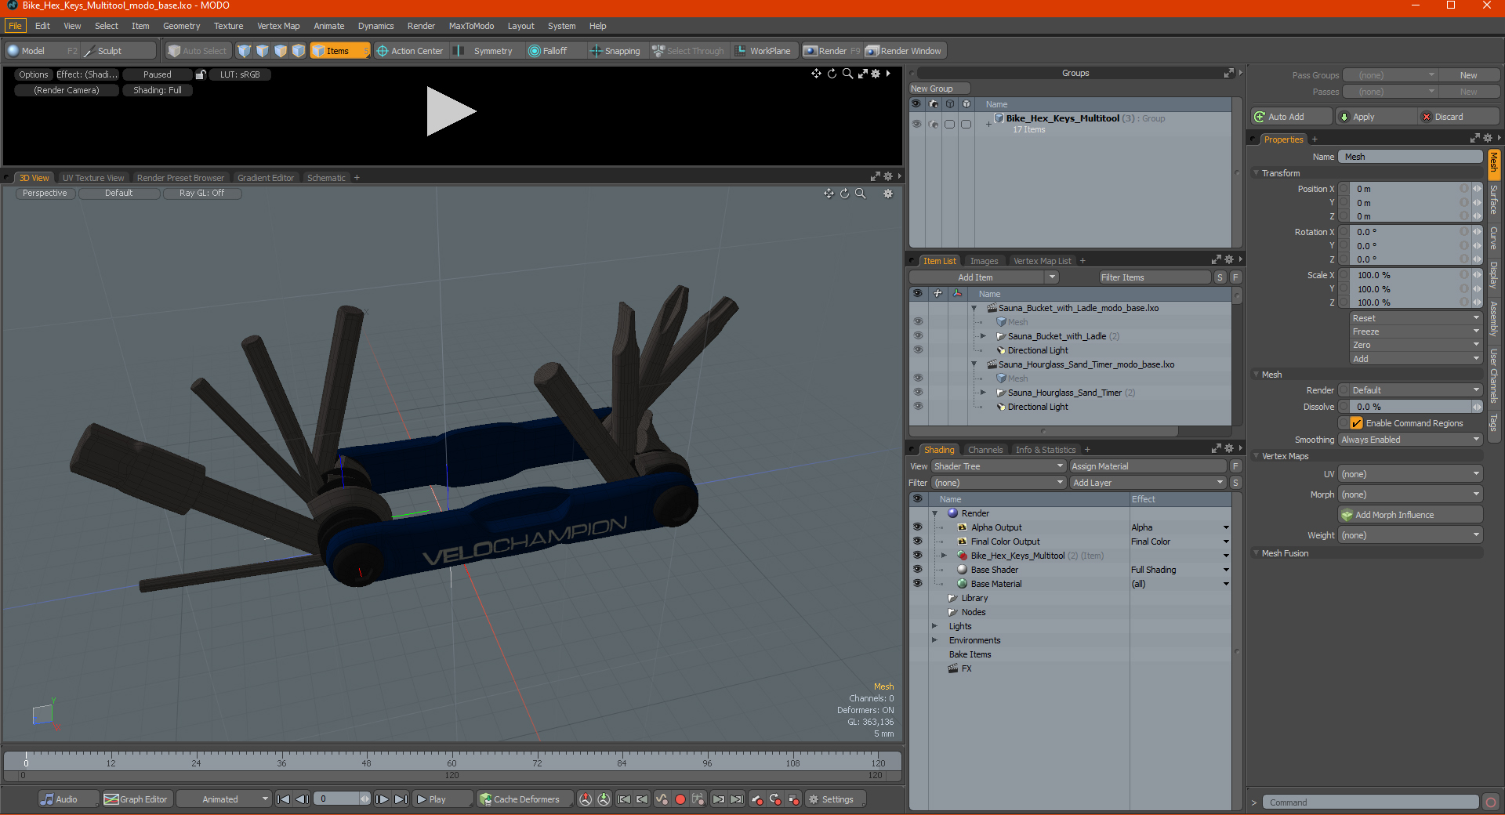Open Action Center options
The width and height of the screenshot is (1505, 815).
click(410, 51)
